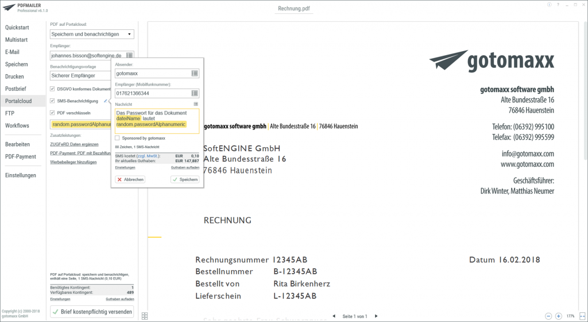The image size is (588, 322).
Task: Open Drucken in the sidebar
Action: tap(14, 76)
